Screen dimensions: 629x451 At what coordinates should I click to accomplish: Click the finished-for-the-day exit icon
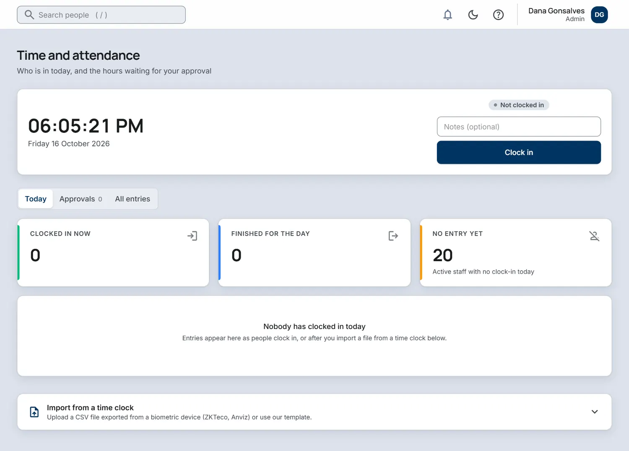click(393, 236)
